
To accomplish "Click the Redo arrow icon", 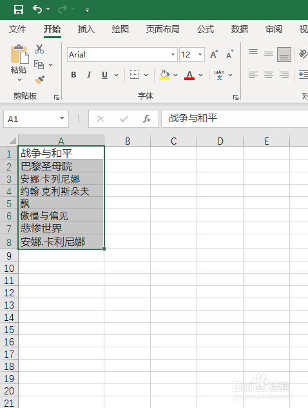I will 63,10.
